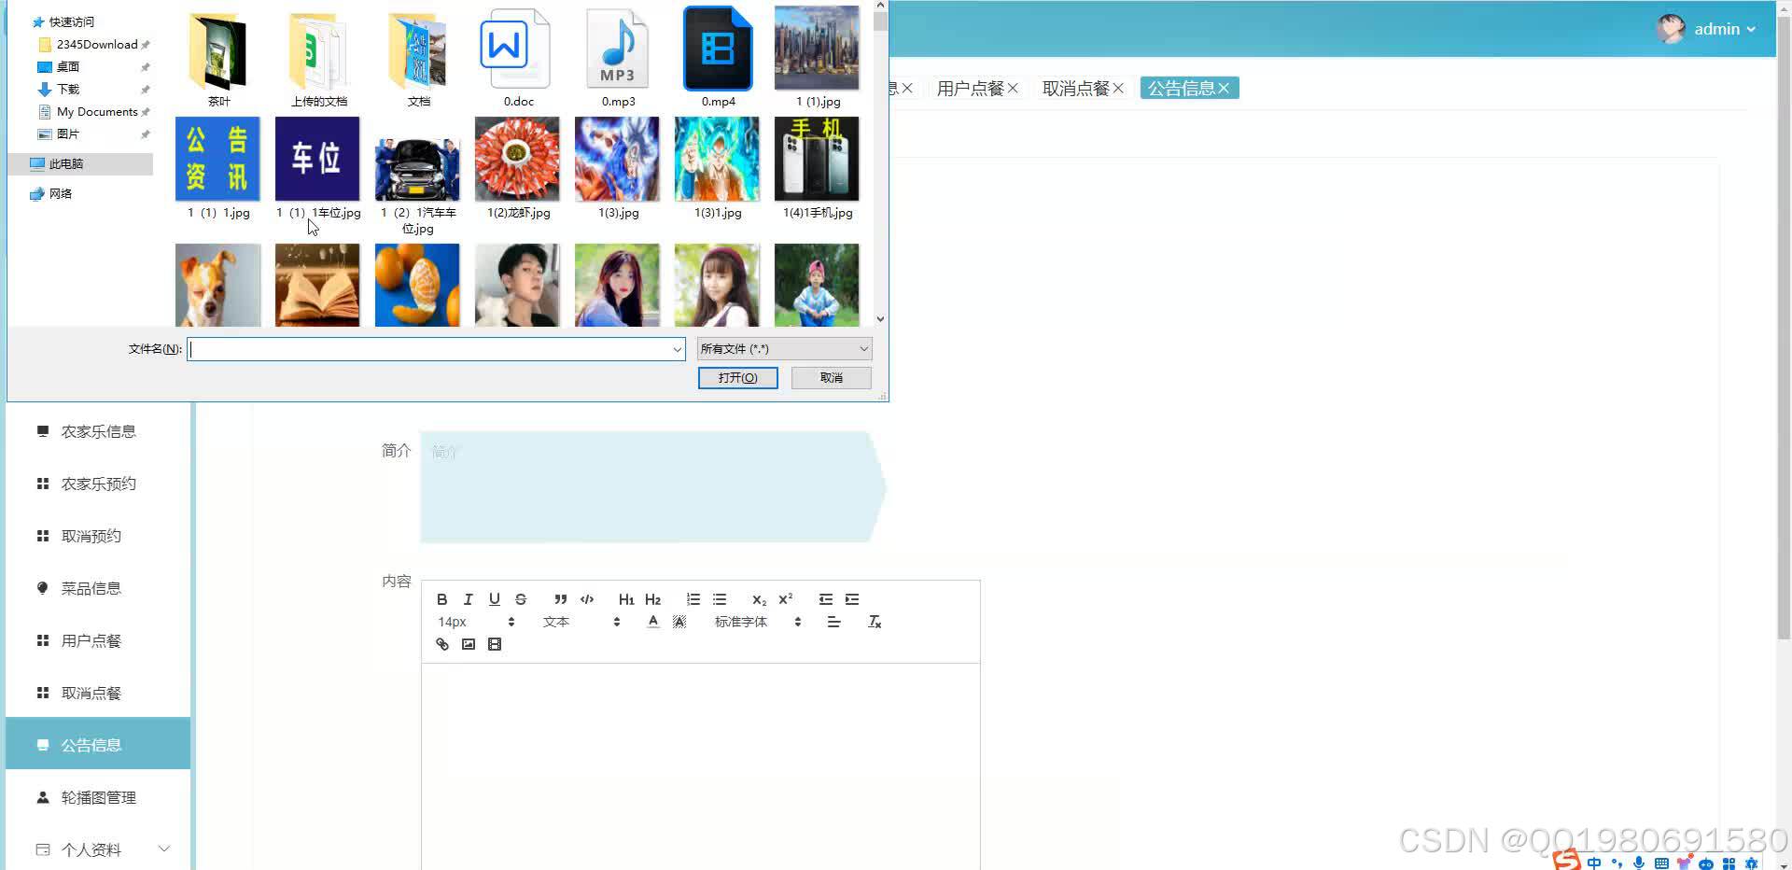
Task: Select the 1(2)龙虾.jpg thumbnail
Action: [517, 159]
